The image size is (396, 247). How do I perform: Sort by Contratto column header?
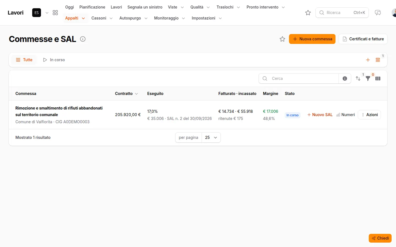(127, 94)
